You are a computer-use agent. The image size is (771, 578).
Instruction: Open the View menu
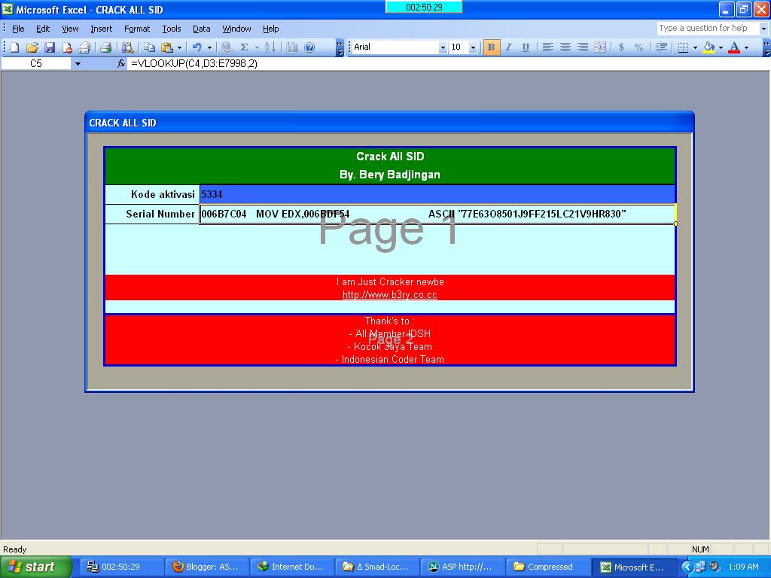click(x=70, y=29)
